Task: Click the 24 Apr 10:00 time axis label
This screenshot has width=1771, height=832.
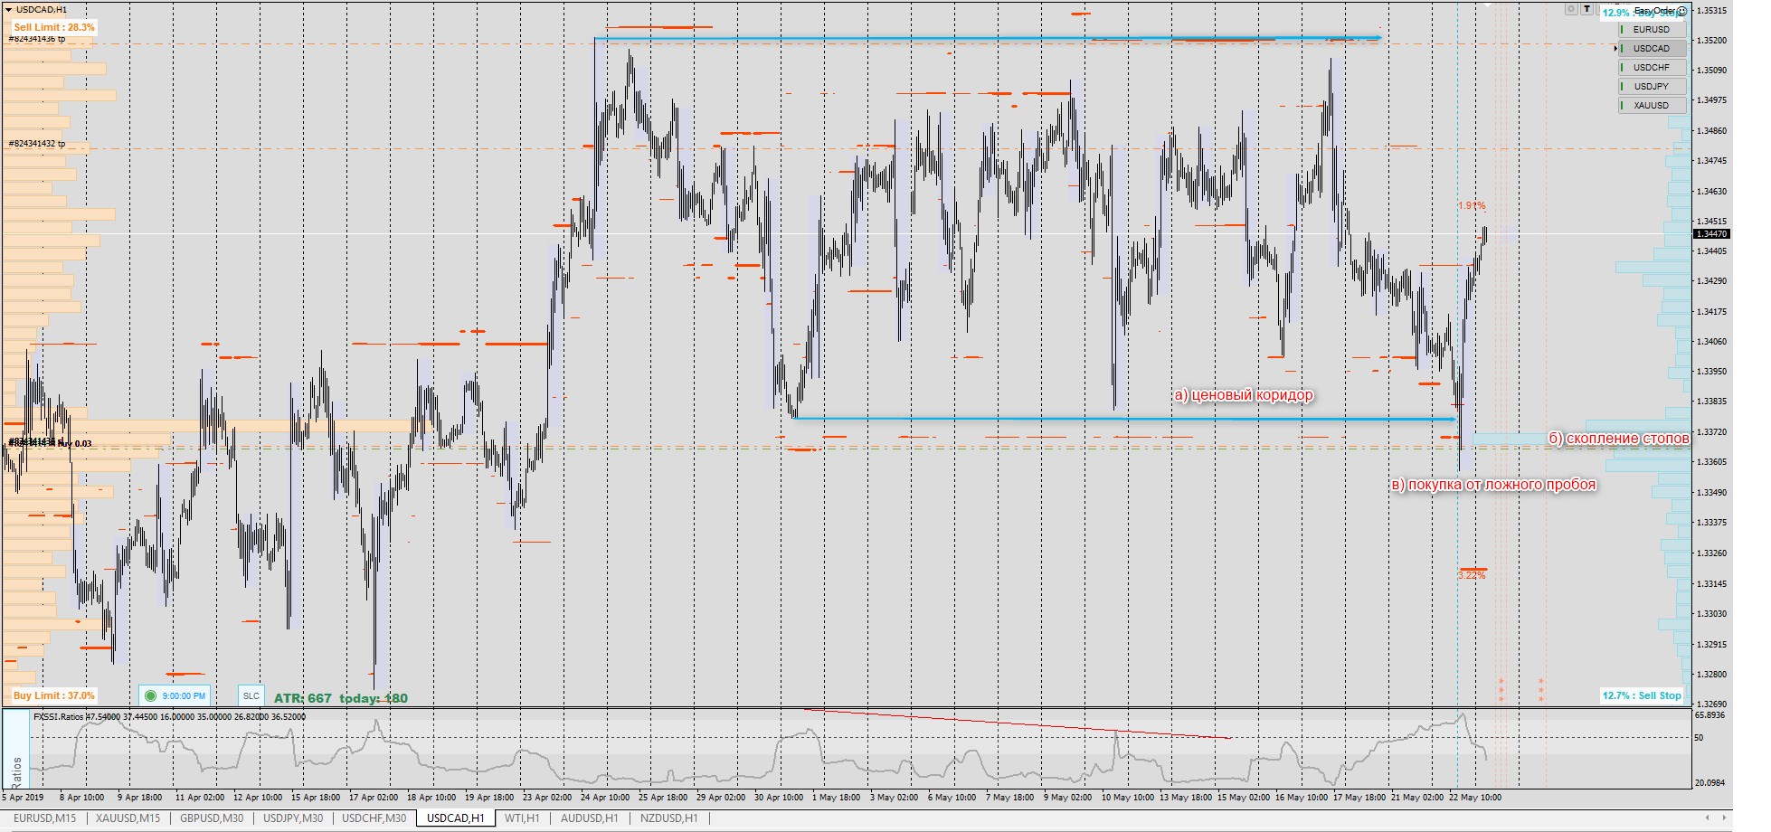Action: (x=605, y=798)
